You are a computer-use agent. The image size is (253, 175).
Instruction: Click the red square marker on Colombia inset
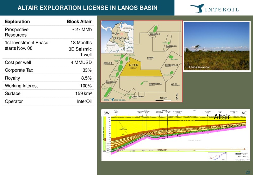[122, 34]
